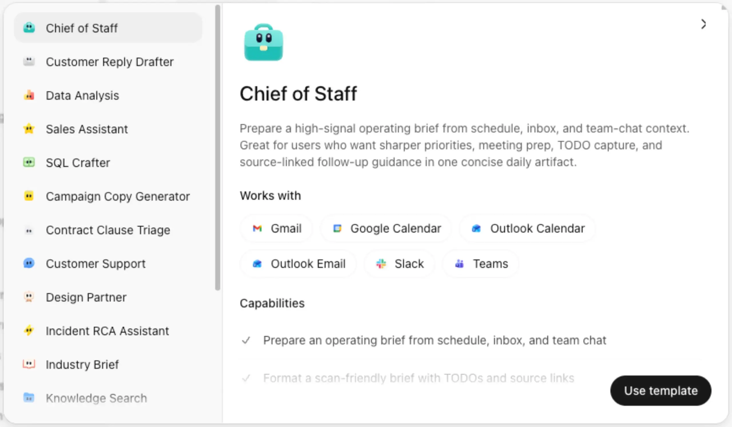Click the Google Calendar integration chip
Image resolution: width=732 pixels, height=427 pixels.
(386, 228)
